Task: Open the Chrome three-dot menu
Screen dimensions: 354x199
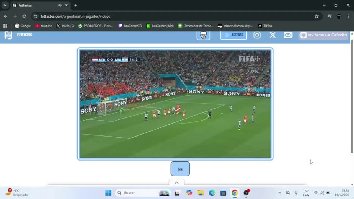Action: pos(348,16)
